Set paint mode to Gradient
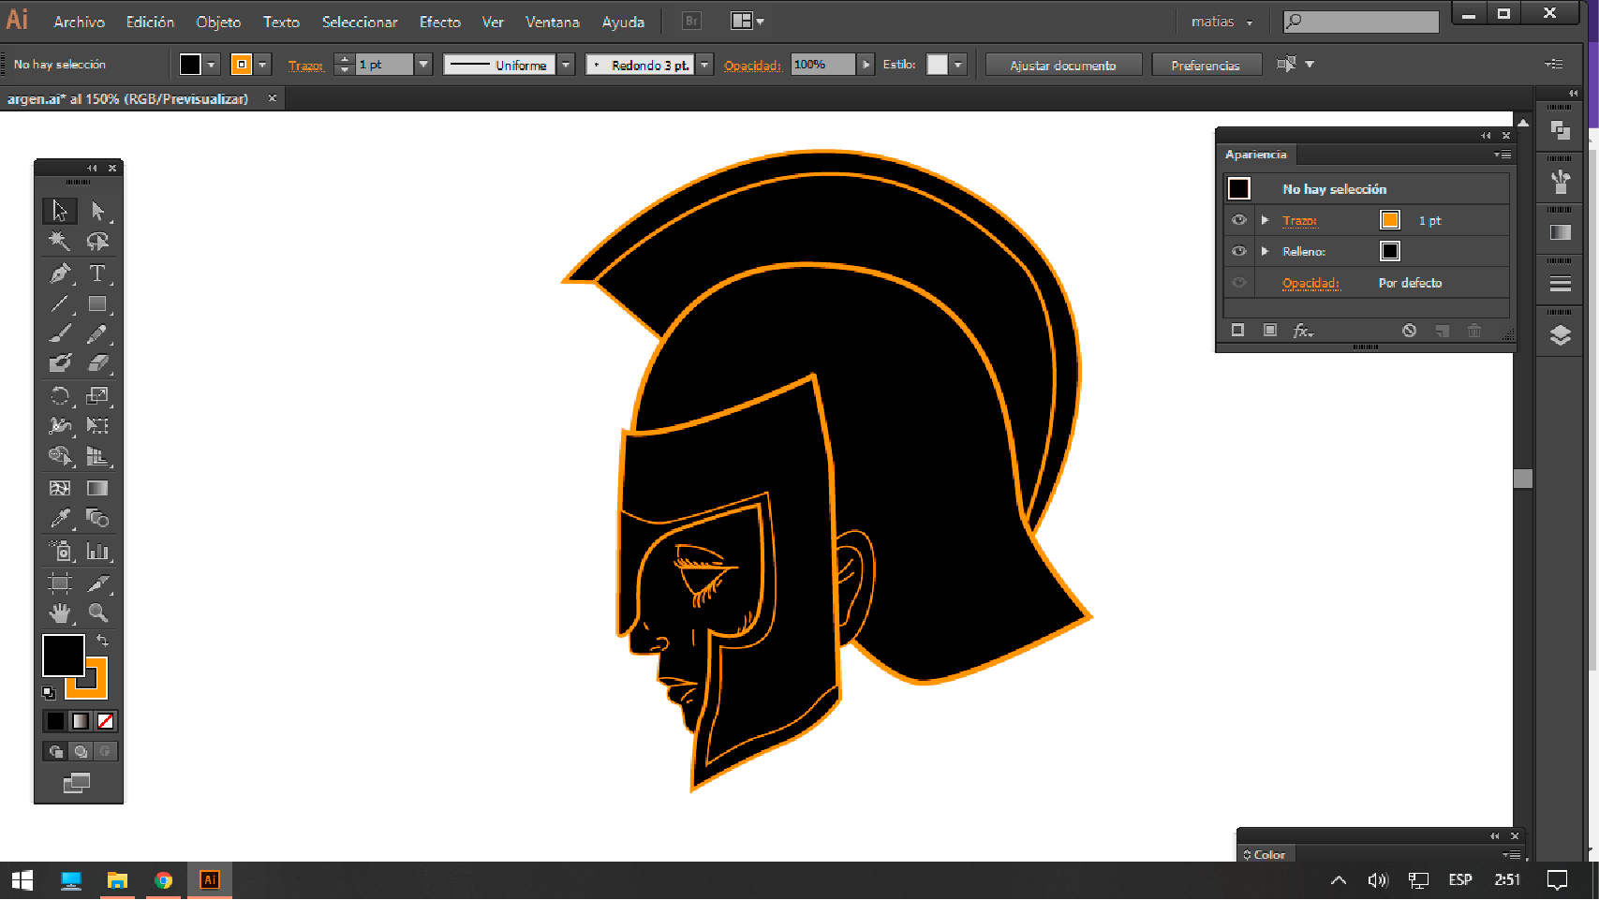 tap(81, 721)
